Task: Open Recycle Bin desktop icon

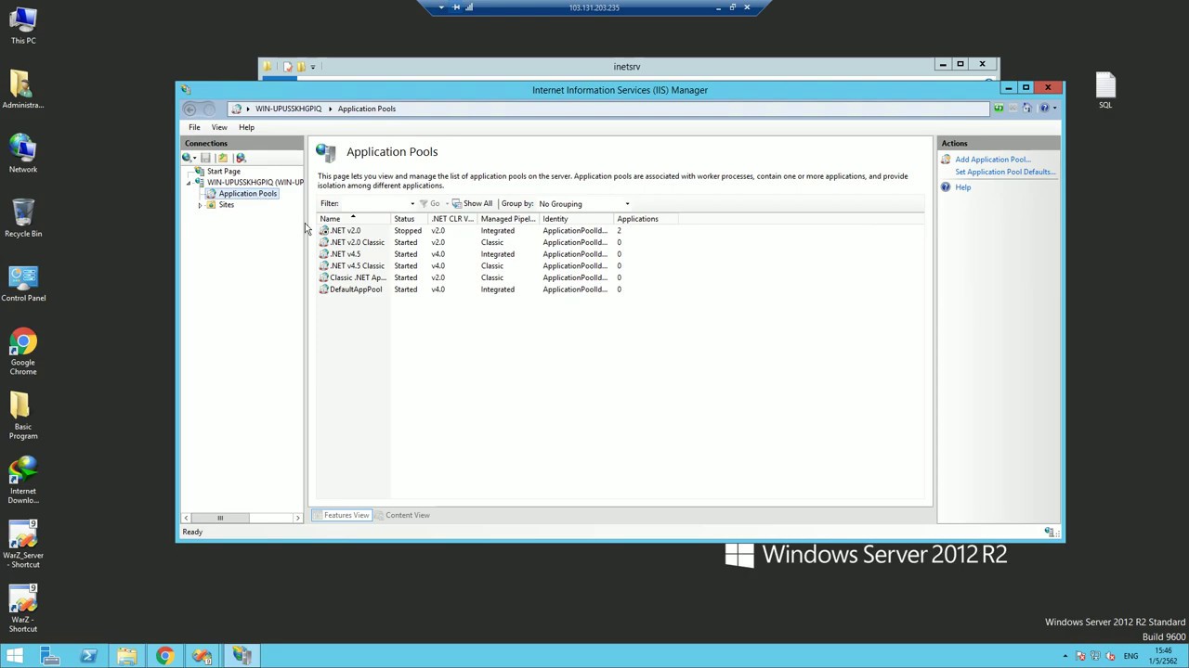Action: click(x=23, y=219)
